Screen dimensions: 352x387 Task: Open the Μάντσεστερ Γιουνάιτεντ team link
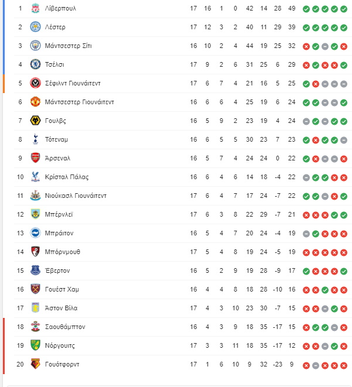79,102
